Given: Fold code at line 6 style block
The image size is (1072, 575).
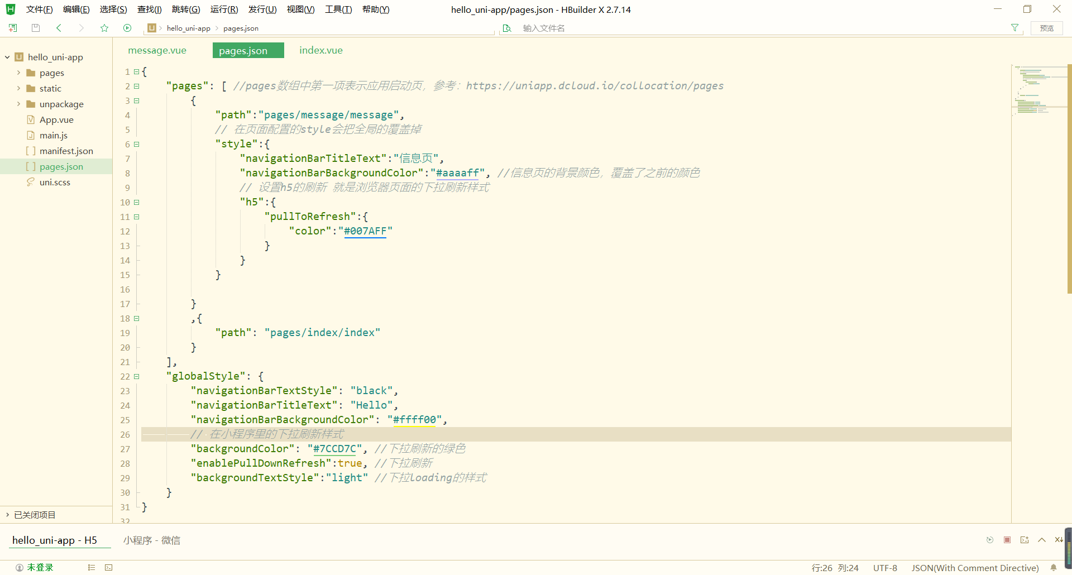Looking at the screenshot, I should coord(136,145).
